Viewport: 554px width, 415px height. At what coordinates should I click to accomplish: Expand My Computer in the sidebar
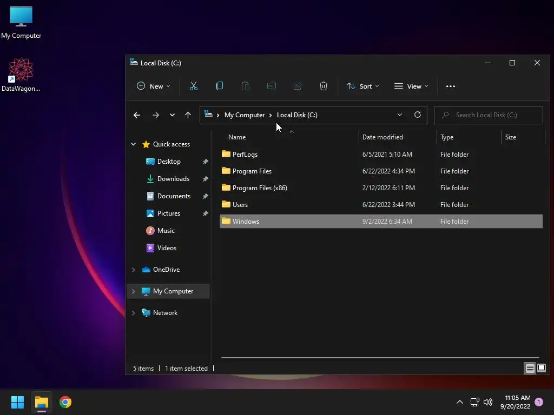tap(133, 291)
